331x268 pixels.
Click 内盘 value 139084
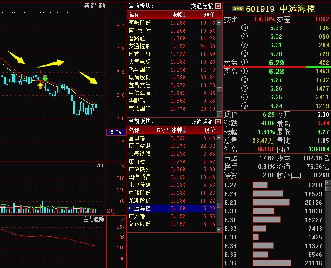(319, 149)
